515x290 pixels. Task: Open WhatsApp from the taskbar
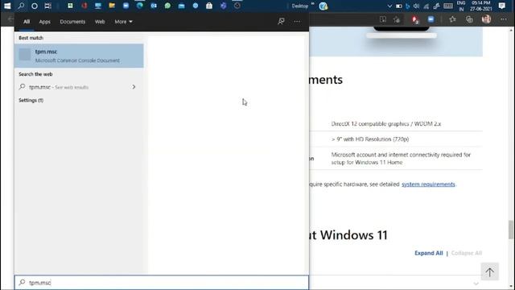[x=167, y=6]
